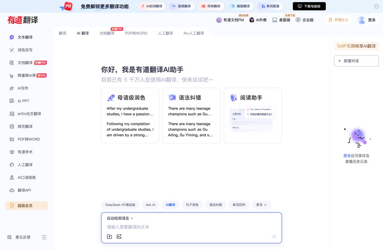The image size is (383, 250).
Task: Switch to the 文档翻译 tab
Action: coord(107,33)
